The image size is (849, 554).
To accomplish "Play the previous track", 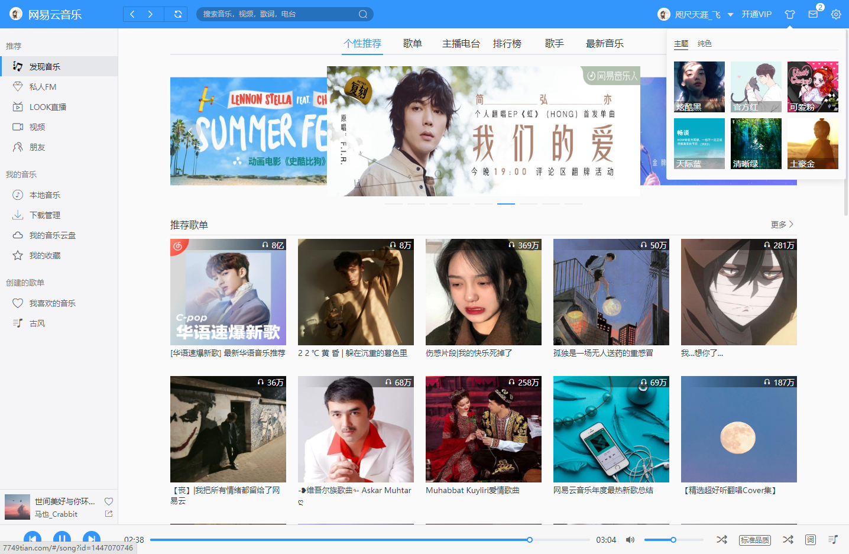I will [x=33, y=539].
